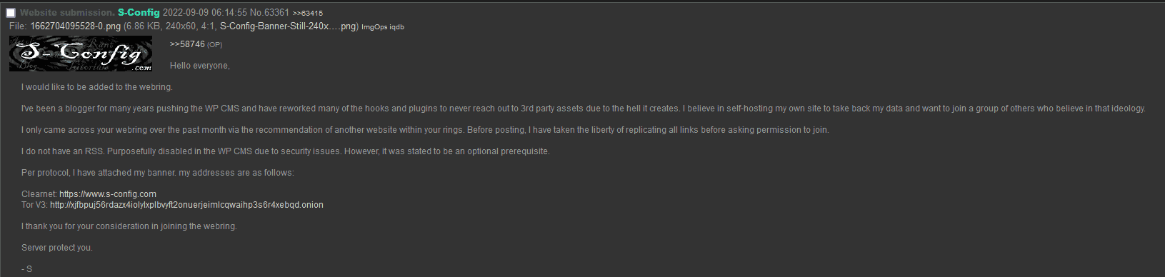Click the Website submission subject text
Image resolution: width=1165 pixels, height=277 pixels.
67,13
